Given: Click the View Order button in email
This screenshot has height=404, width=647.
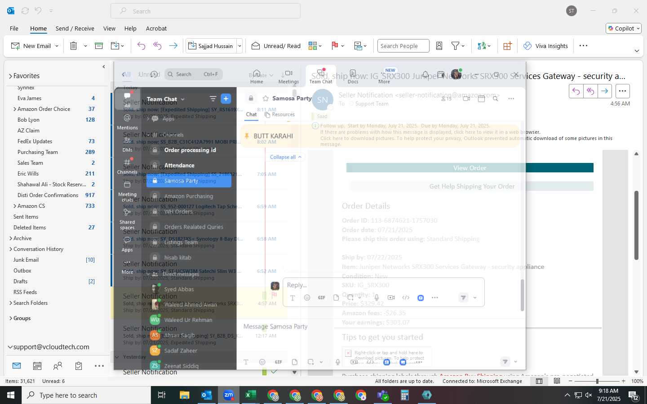Looking at the screenshot, I should point(470,168).
